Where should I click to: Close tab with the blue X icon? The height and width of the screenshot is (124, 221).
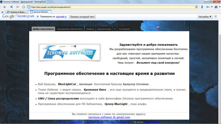pos(2,12)
